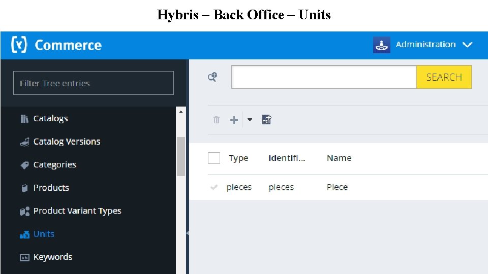488x274 pixels.
Task: Click the delete trash icon
Action: click(x=217, y=120)
